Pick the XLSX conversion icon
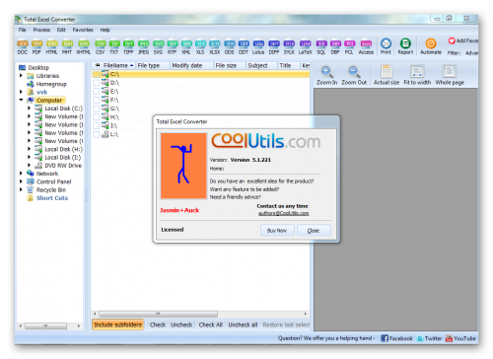The height and width of the screenshot is (359, 493). (x=215, y=46)
